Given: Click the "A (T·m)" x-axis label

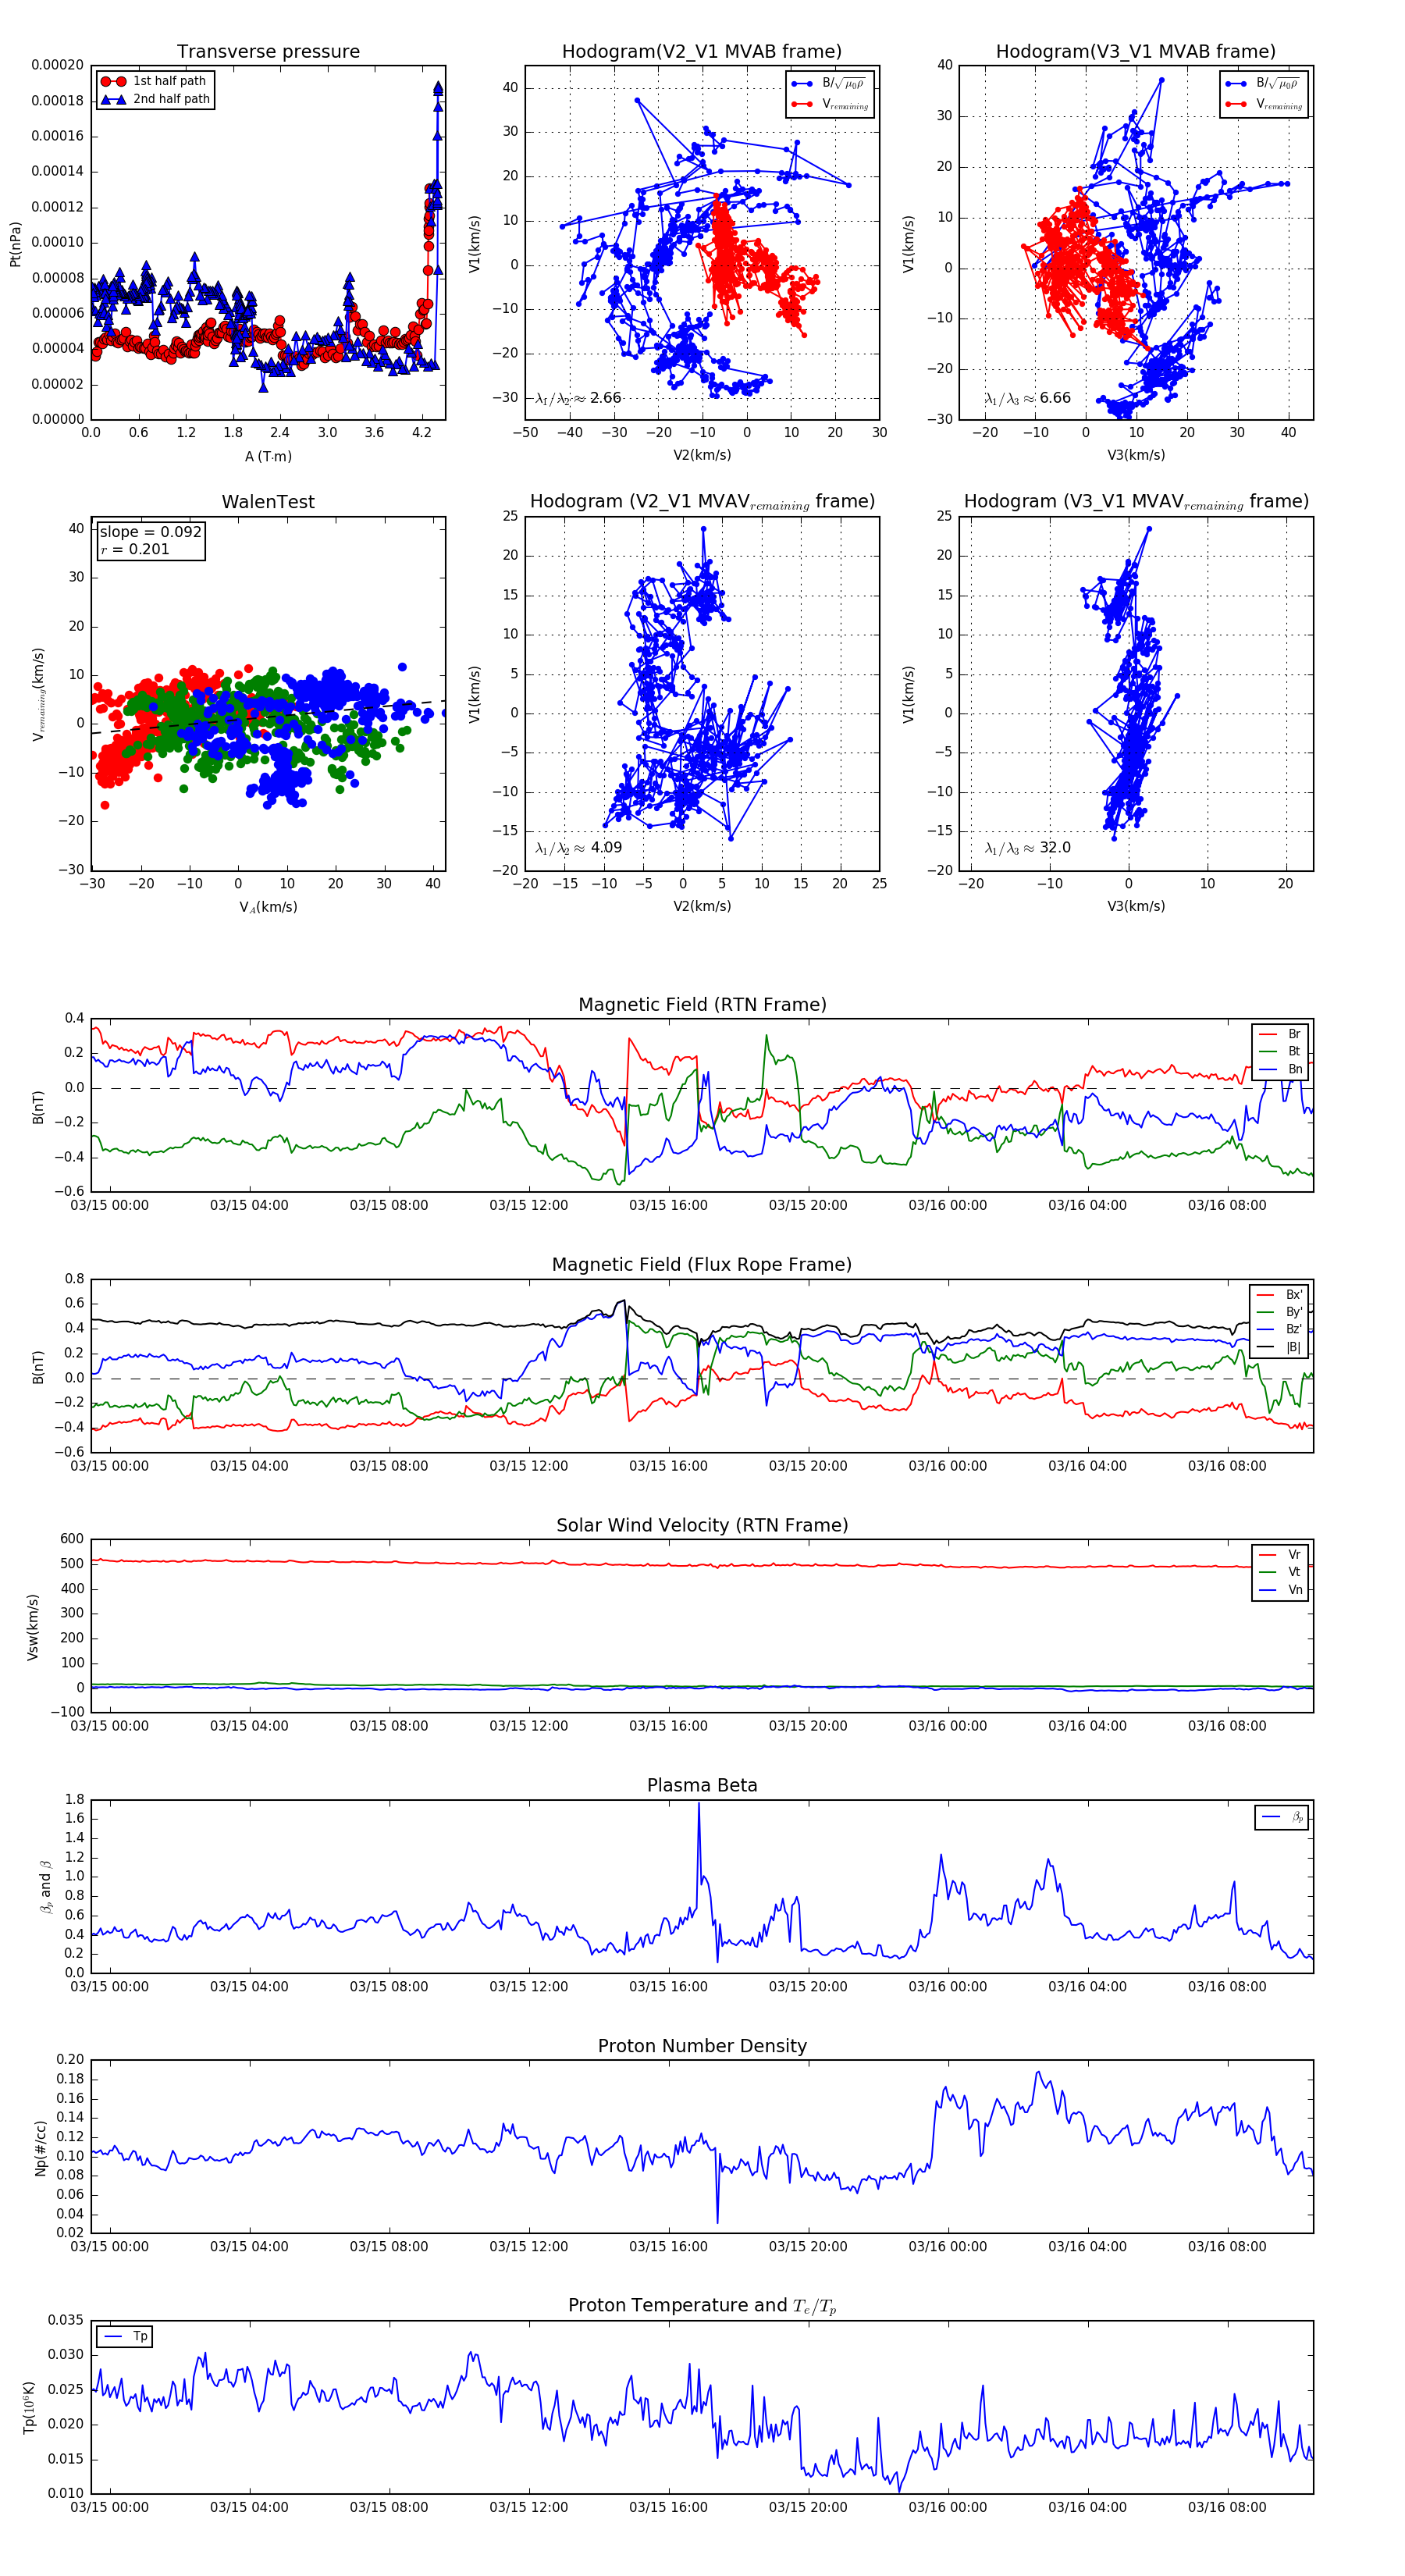Looking at the screenshot, I should pos(268,456).
